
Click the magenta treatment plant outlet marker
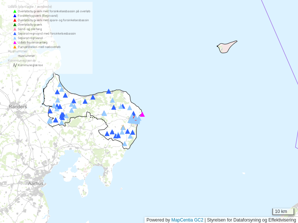[142, 114]
